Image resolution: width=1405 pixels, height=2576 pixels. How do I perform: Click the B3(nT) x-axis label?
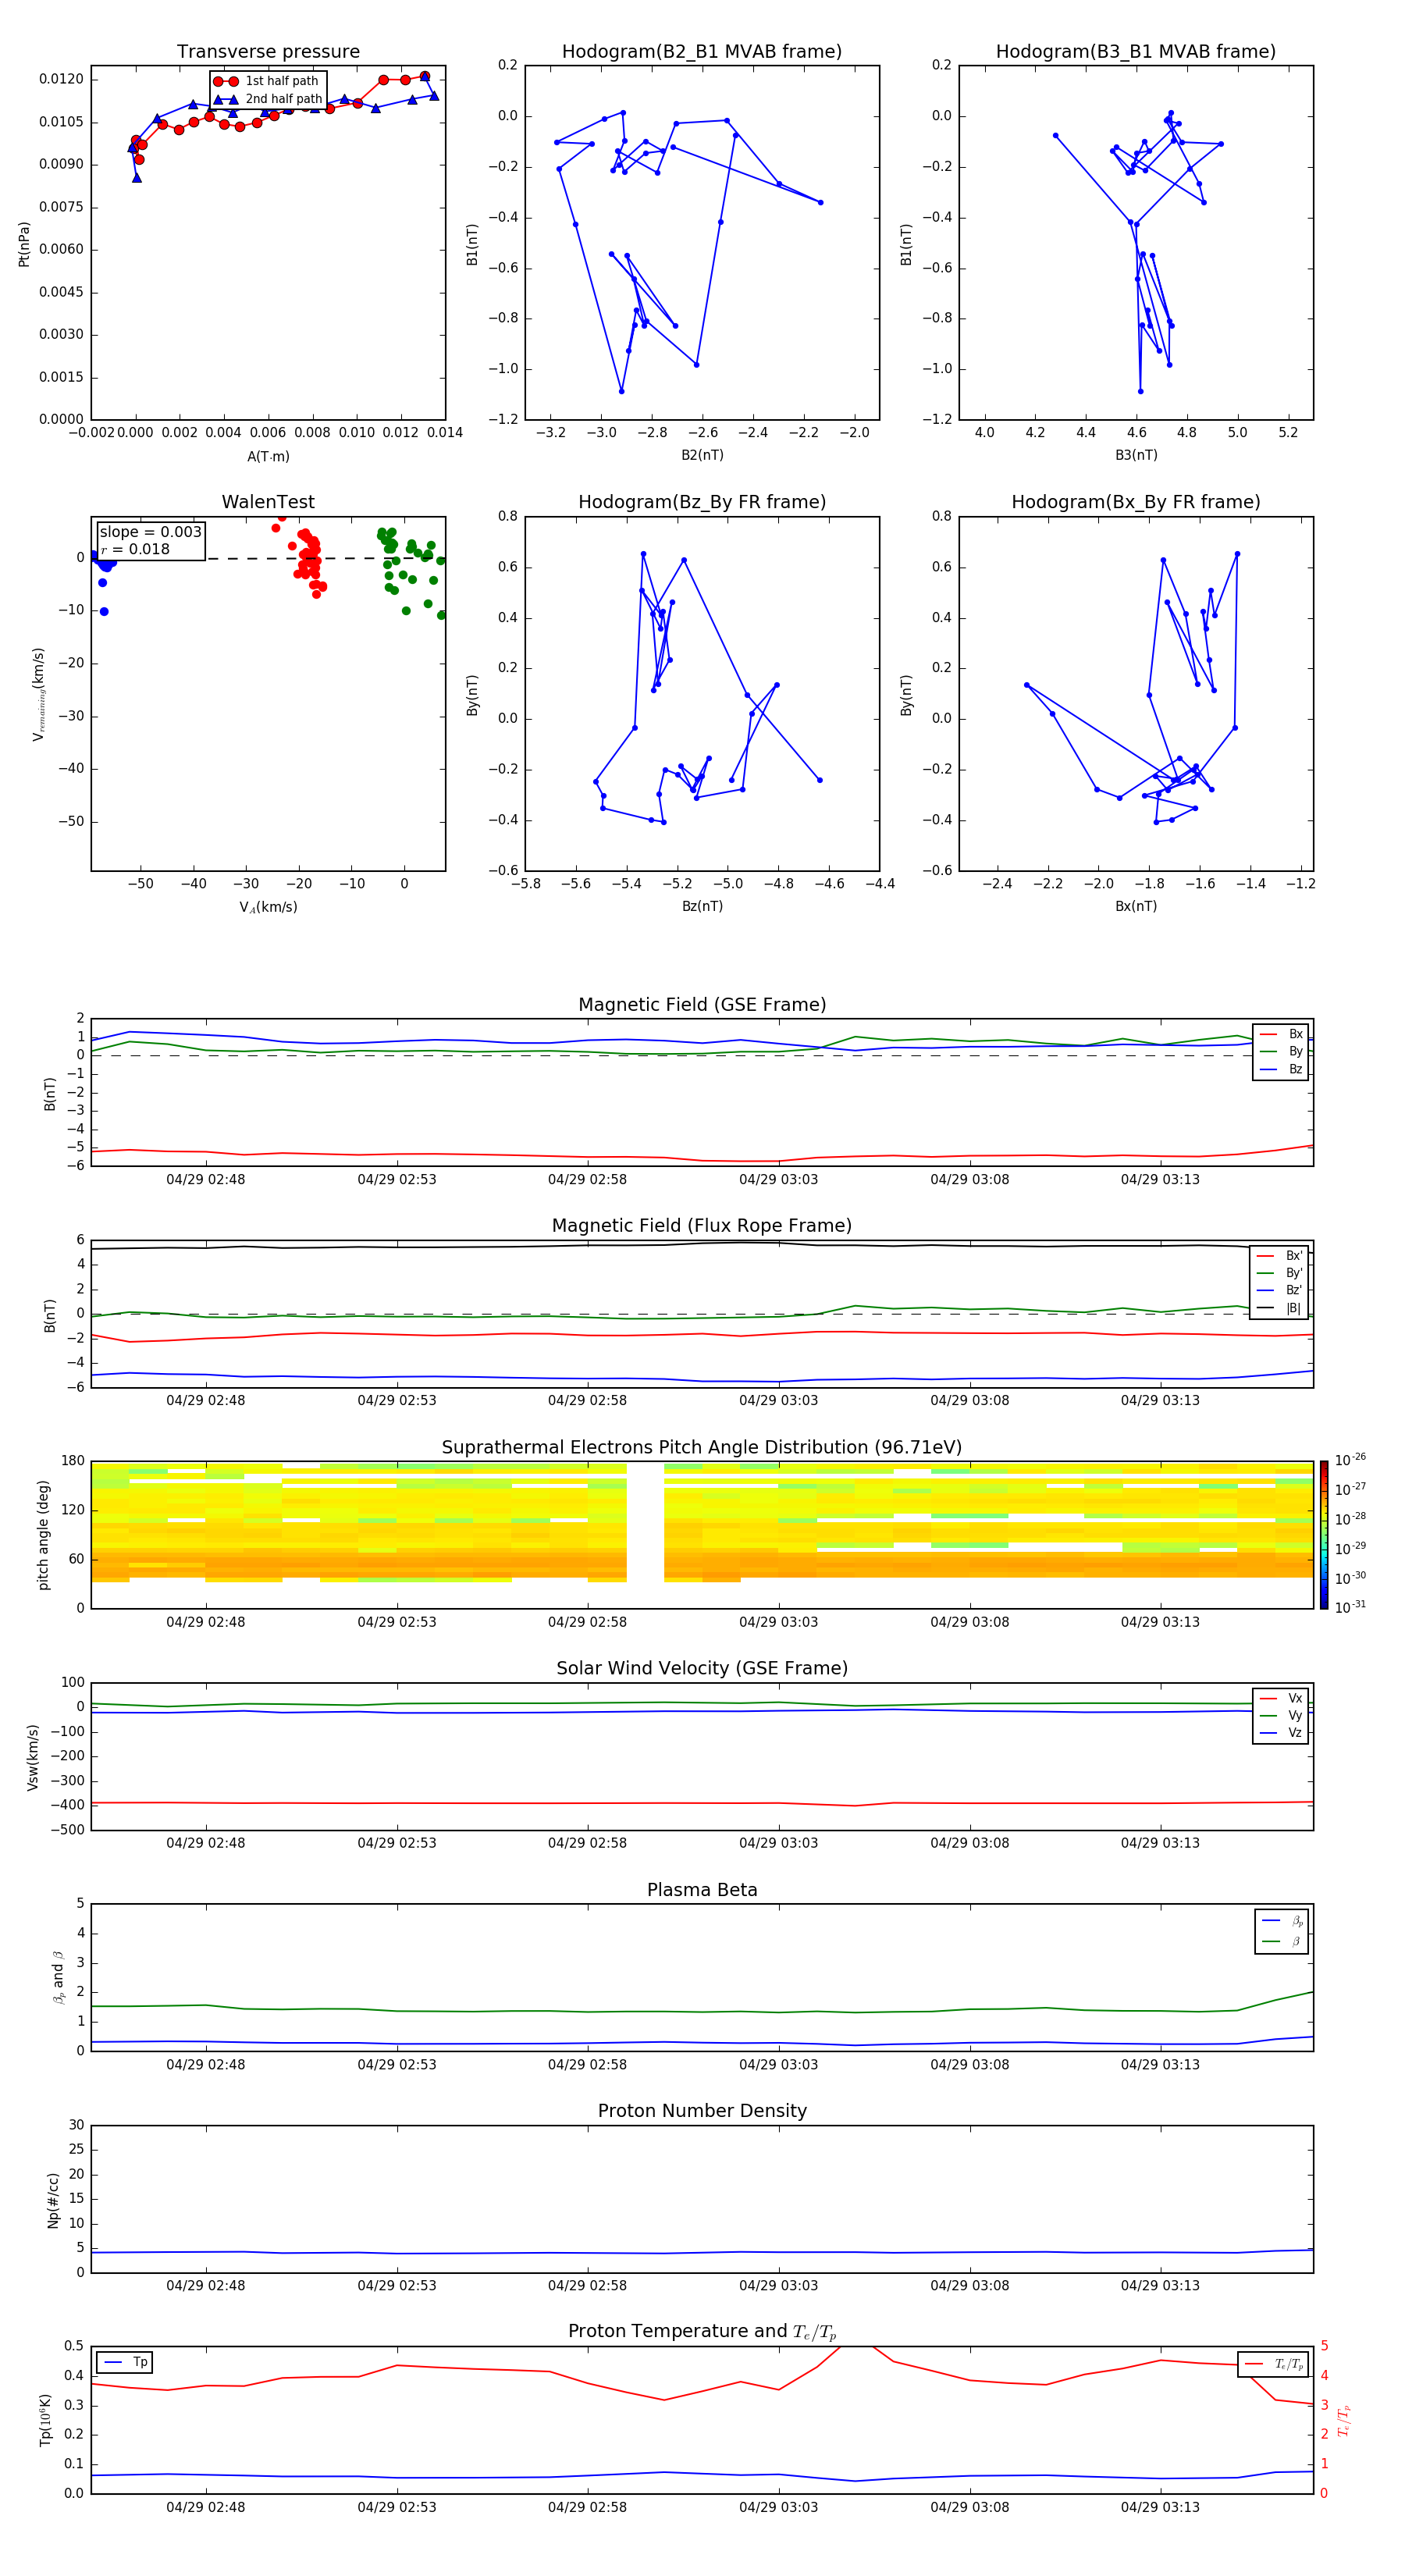pos(1135,455)
